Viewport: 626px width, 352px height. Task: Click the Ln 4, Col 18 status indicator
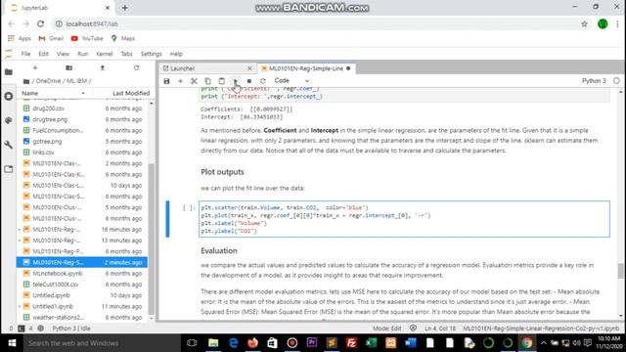click(440, 329)
